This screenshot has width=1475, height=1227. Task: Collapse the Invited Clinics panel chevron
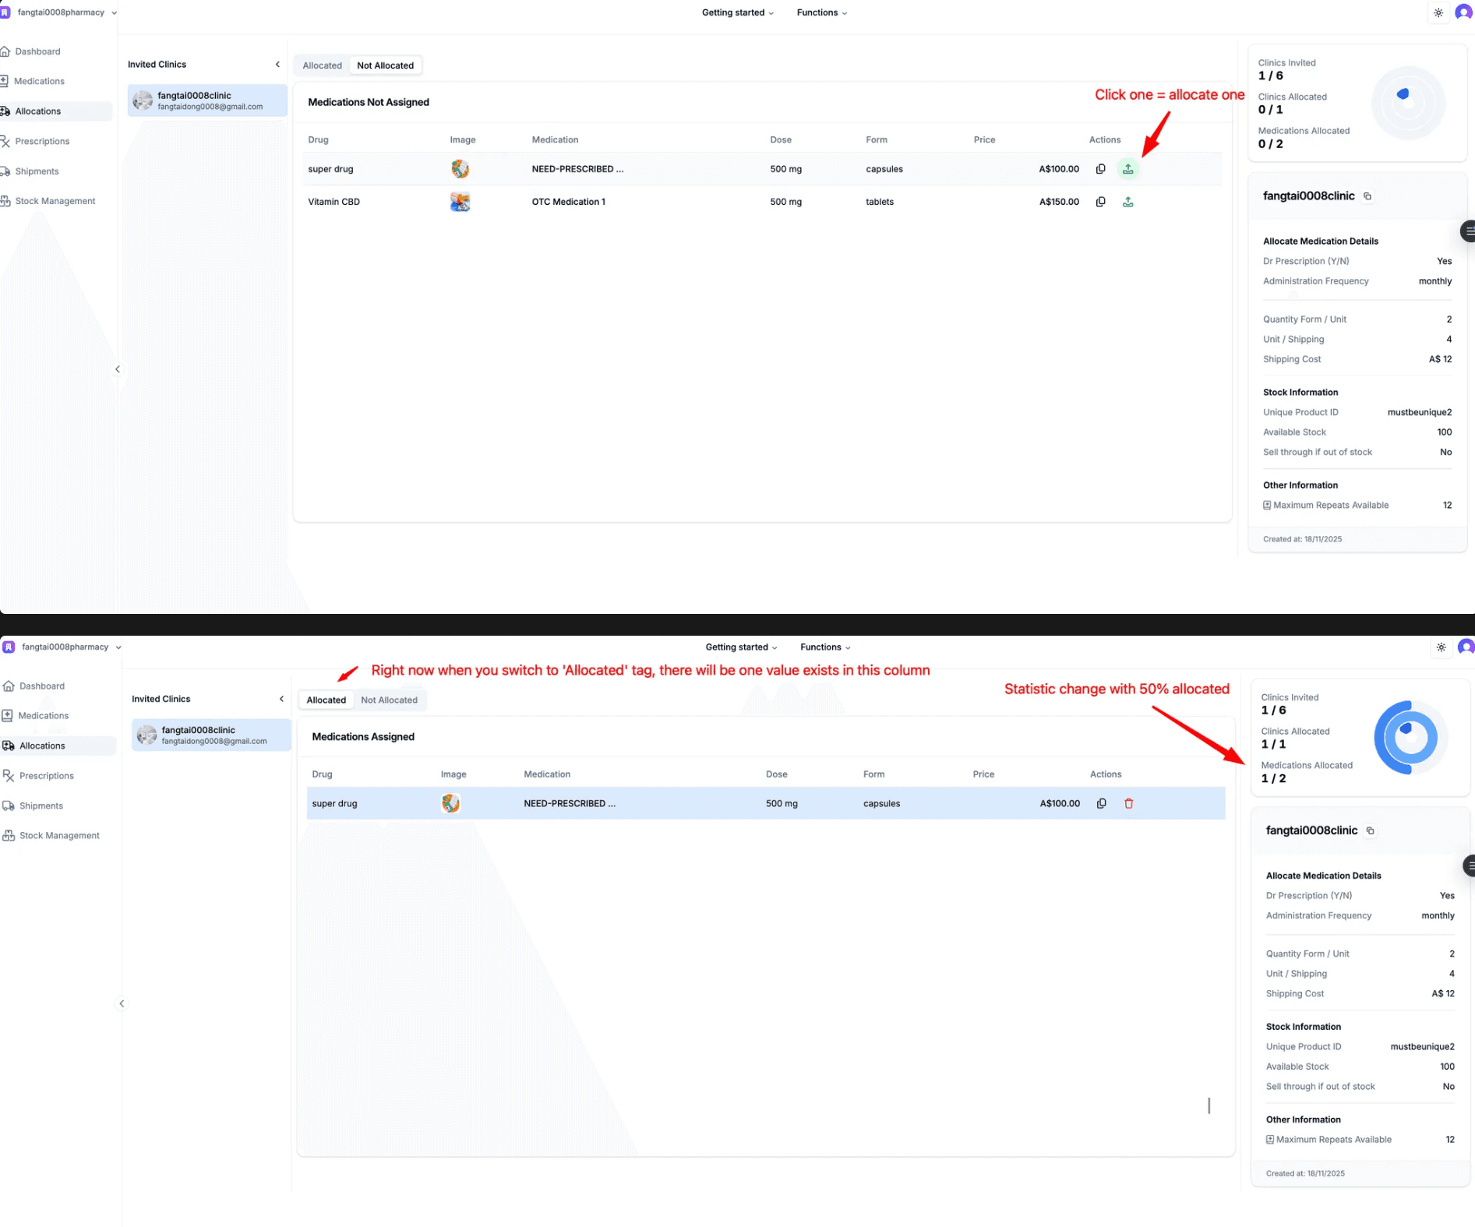click(x=277, y=65)
